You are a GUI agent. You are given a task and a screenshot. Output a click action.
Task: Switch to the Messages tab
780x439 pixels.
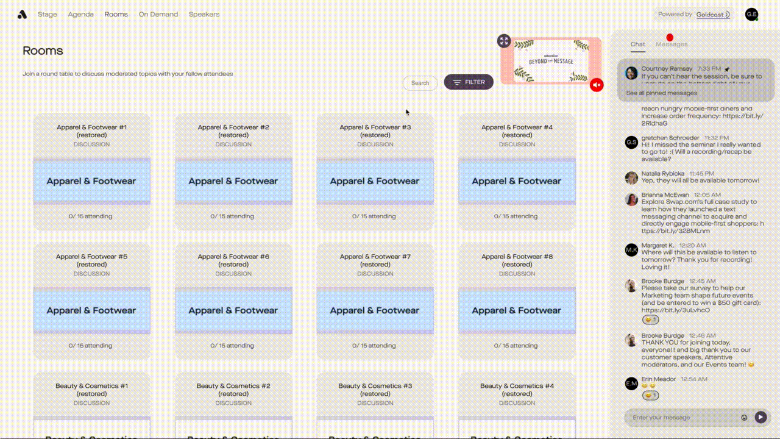click(x=672, y=44)
